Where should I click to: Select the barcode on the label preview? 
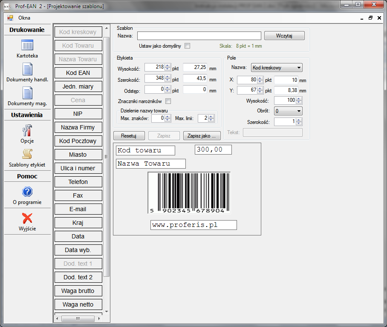(189, 192)
